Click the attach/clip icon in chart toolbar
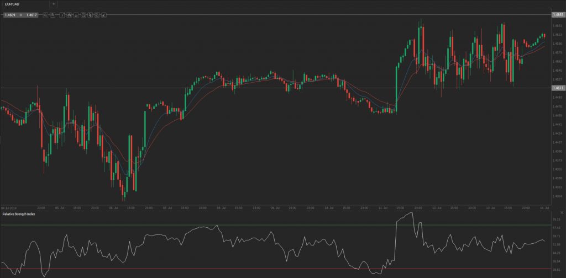This screenshot has height=278, width=566. coord(90,15)
